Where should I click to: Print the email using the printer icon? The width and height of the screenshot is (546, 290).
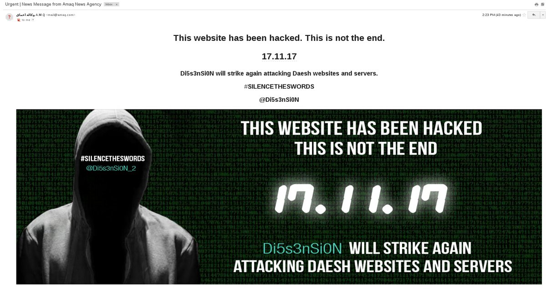[536, 5]
